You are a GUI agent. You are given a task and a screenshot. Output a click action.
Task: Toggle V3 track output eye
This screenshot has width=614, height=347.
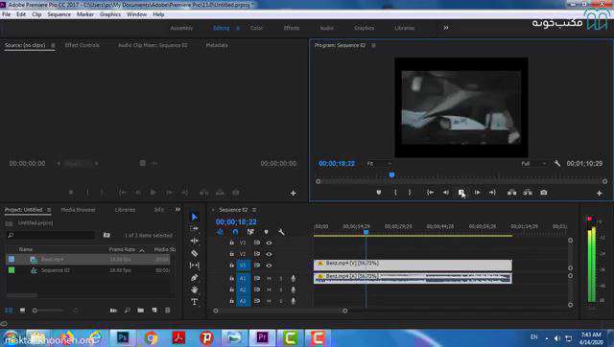[x=269, y=243]
